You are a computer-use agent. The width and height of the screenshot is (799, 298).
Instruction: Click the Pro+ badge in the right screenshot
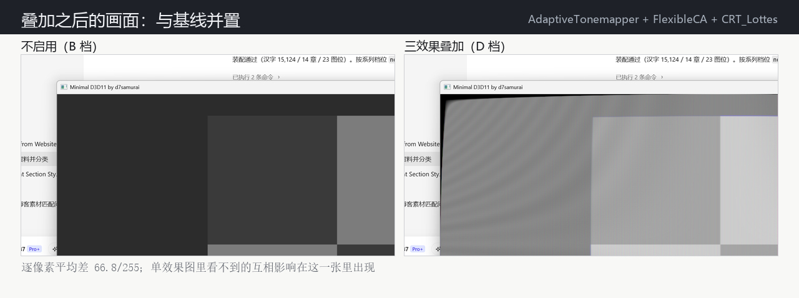(x=418, y=249)
